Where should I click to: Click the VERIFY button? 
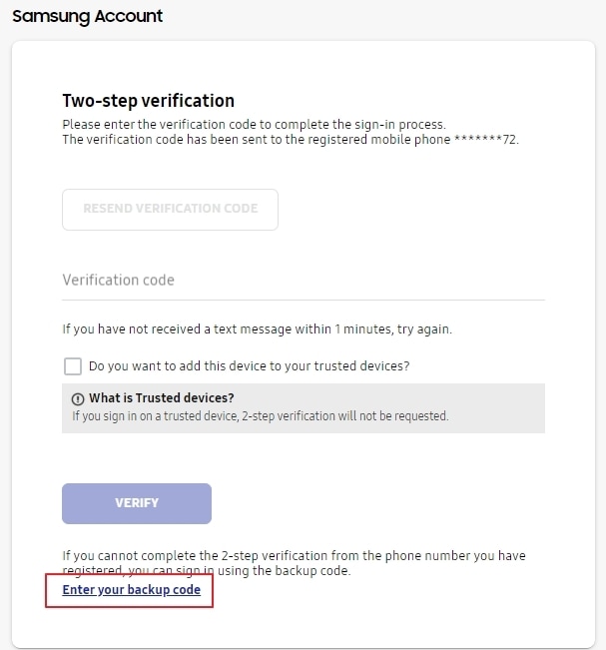point(137,503)
